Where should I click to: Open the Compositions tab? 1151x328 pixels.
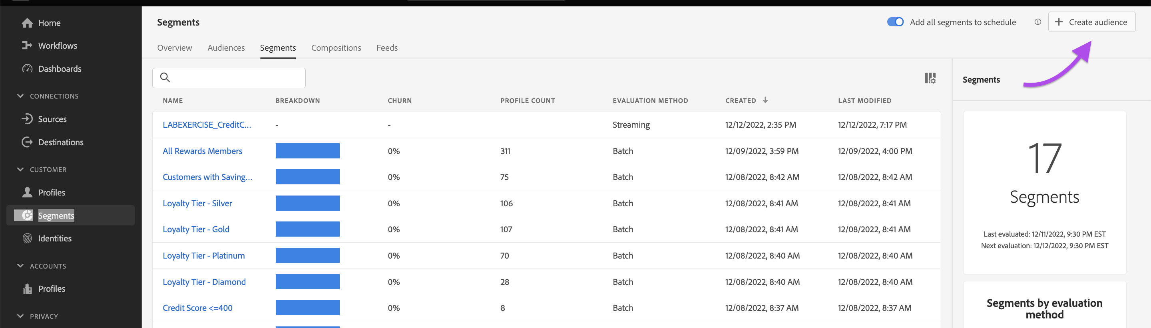coord(336,48)
